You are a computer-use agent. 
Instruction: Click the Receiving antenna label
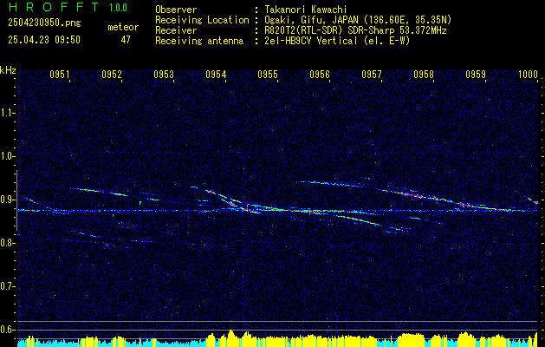tap(199, 41)
